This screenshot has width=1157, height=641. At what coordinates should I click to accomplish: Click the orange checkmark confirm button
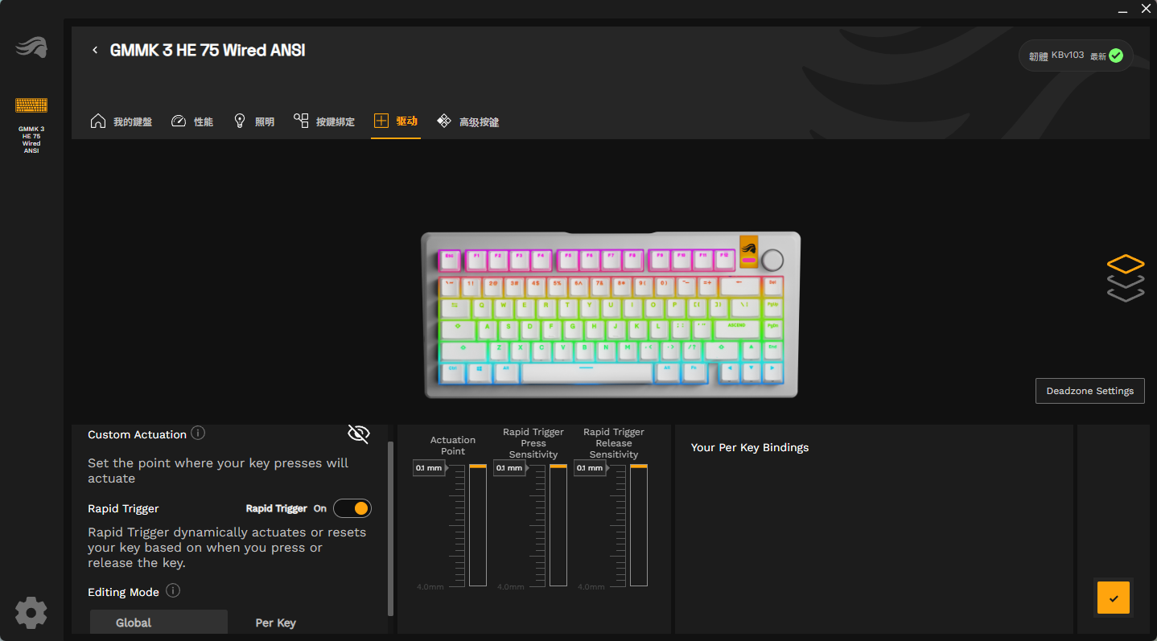click(1114, 598)
